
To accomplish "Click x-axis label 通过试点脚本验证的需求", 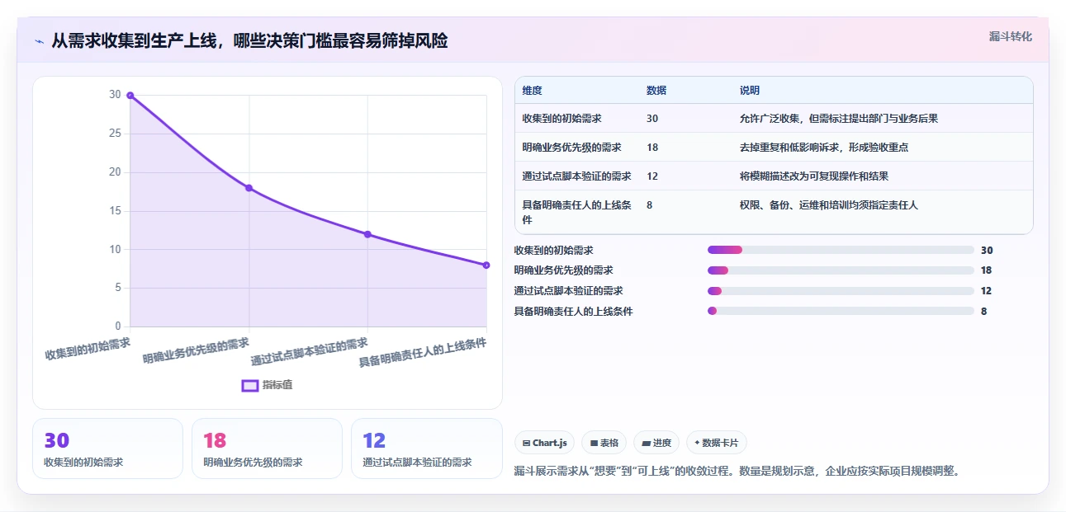I will click(x=310, y=352).
